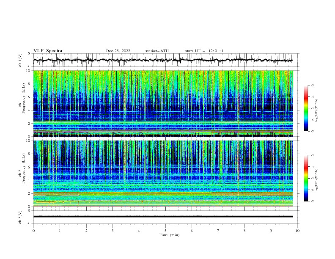Image resolution: width=335 pixels, height=259 pixels.
Task: Click the lower "log(PSD)(V²/Hz)" colorbar label
Action: (x=317, y=180)
